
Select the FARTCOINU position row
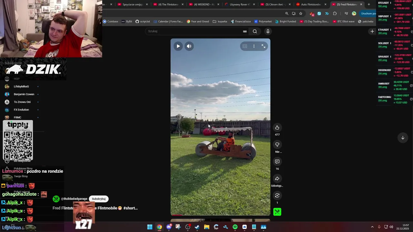pyautogui.click(x=394, y=99)
